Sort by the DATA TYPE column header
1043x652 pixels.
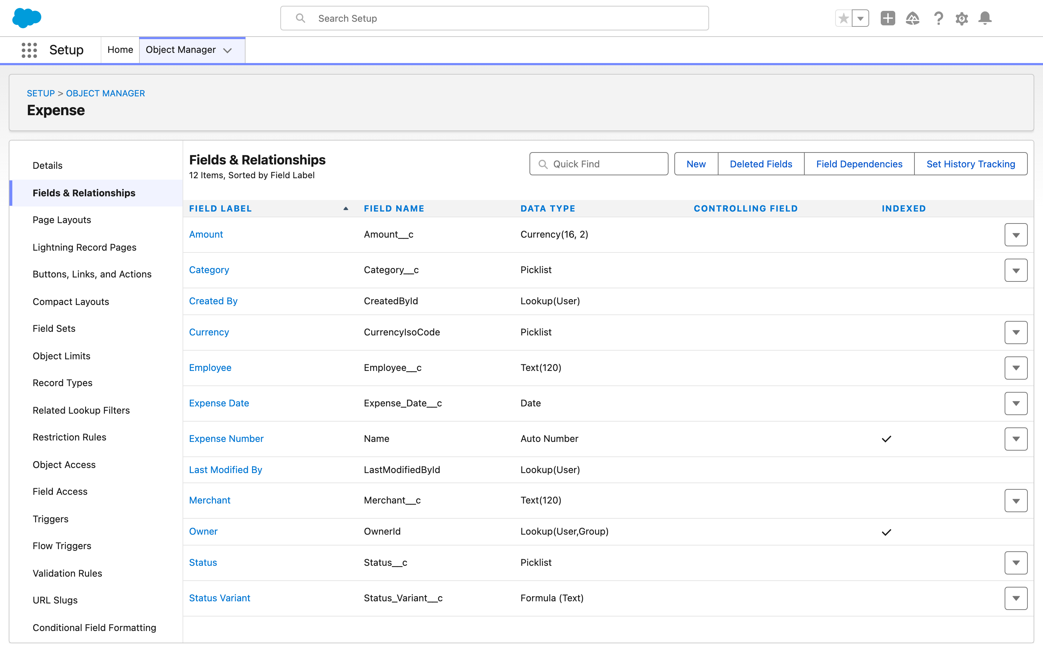tap(548, 209)
